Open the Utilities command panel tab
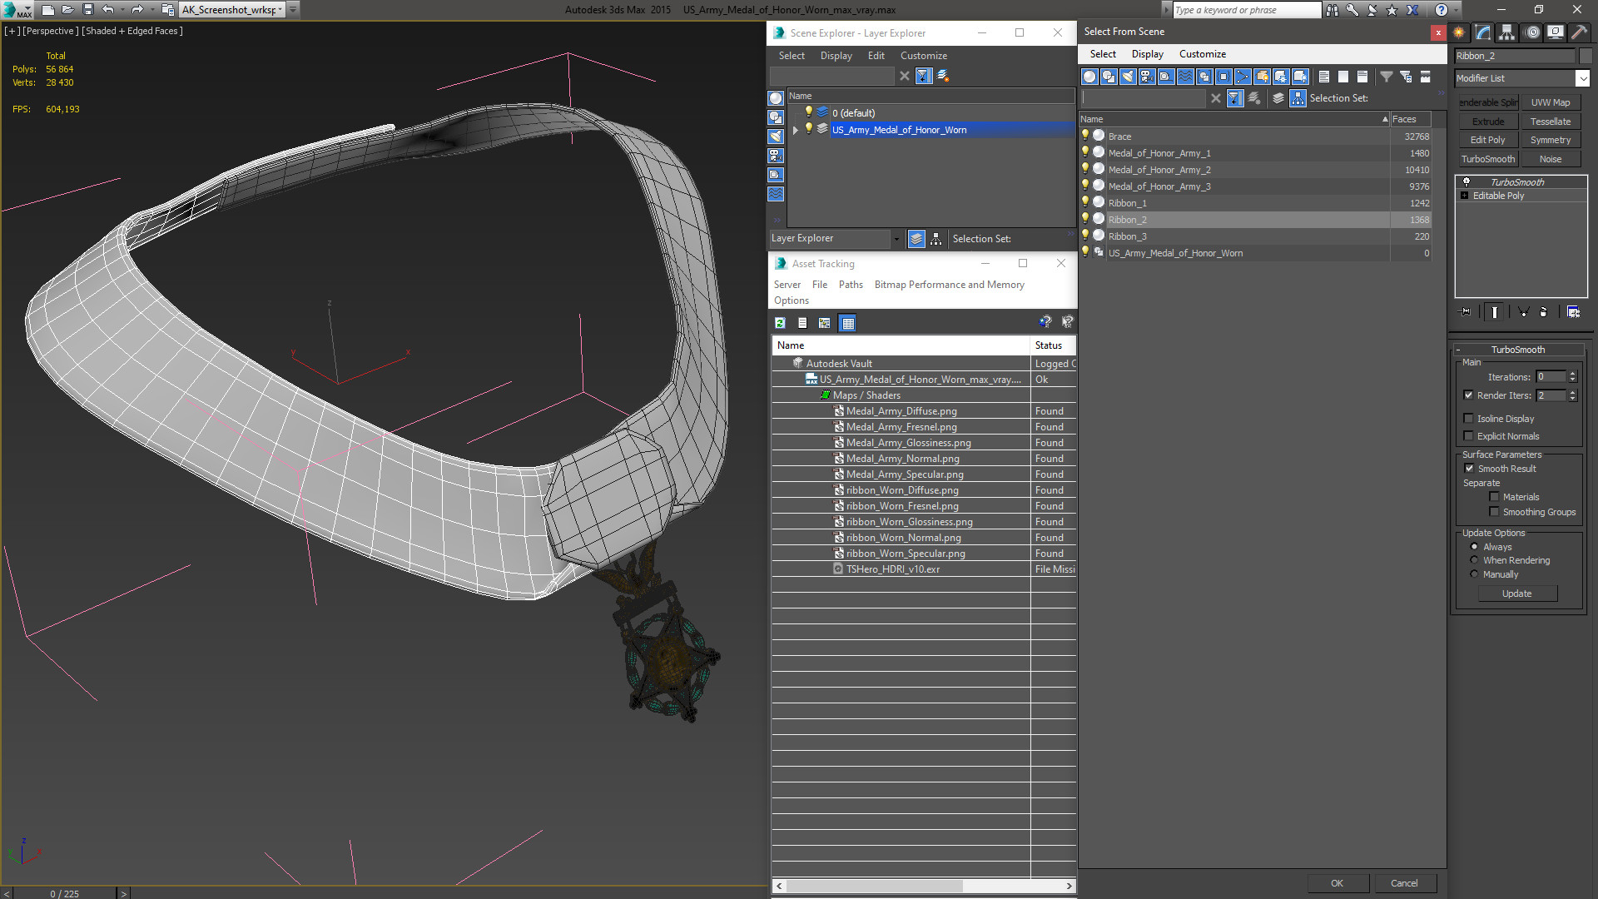This screenshot has height=899, width=1598. [1579, 32]
